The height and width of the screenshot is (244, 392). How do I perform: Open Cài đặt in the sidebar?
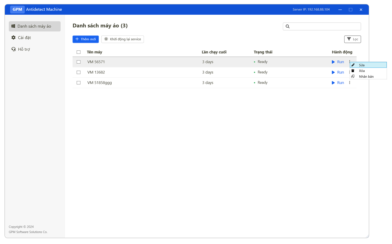(24, 38)
